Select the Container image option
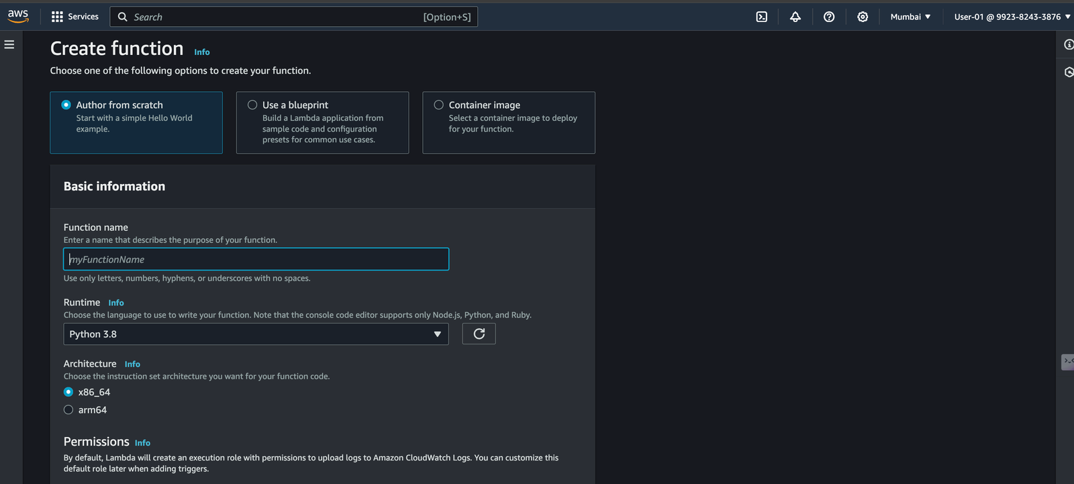Viewport: 1074px width, 484px height. point(439,105)
